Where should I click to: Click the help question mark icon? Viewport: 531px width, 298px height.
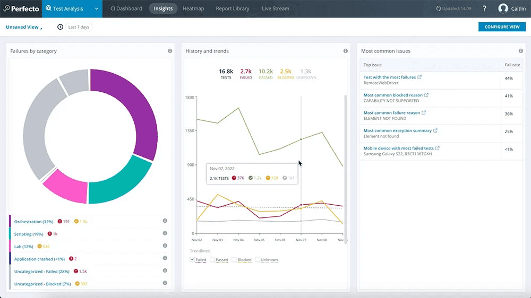[x=484, y=8]
